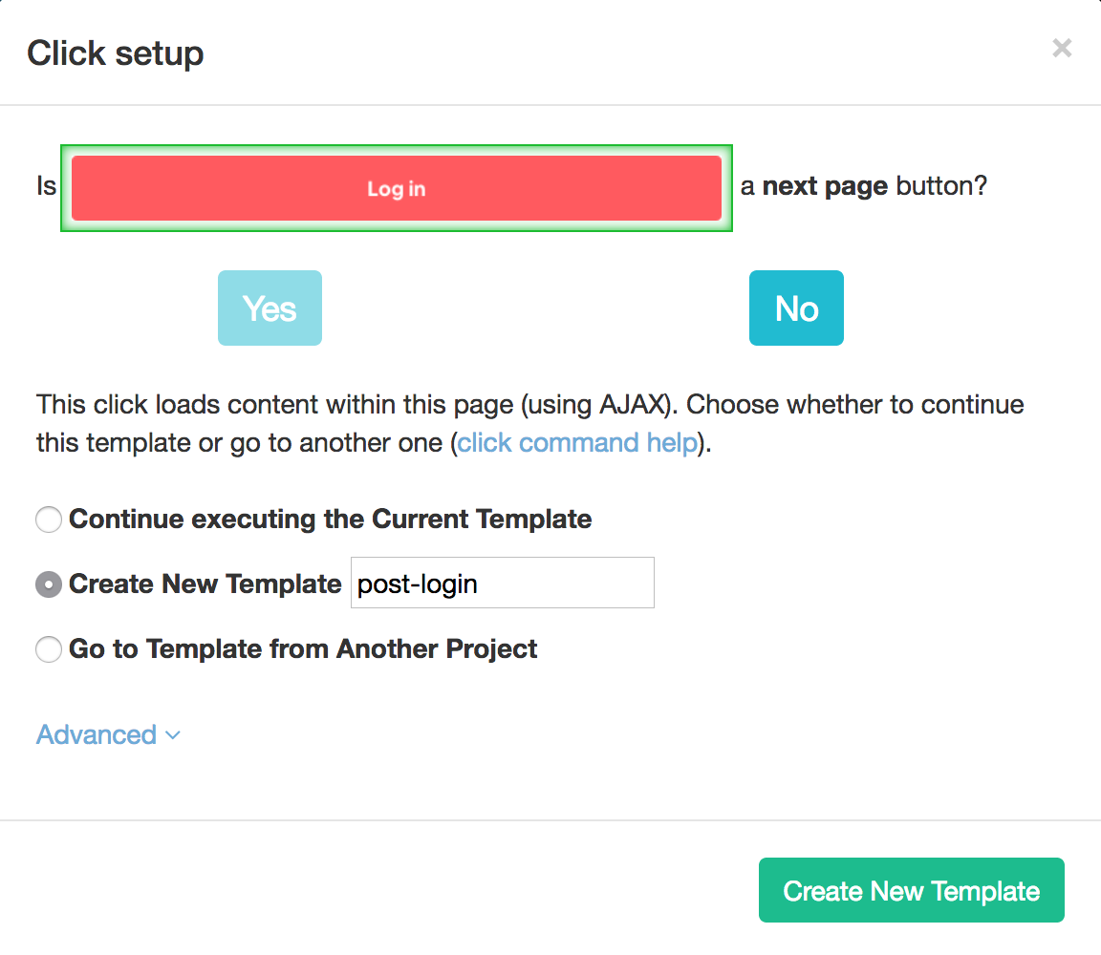Click the 'Continue executing the Current Template' label
This screenshot has height=955, width=1101.
[330, 520]
